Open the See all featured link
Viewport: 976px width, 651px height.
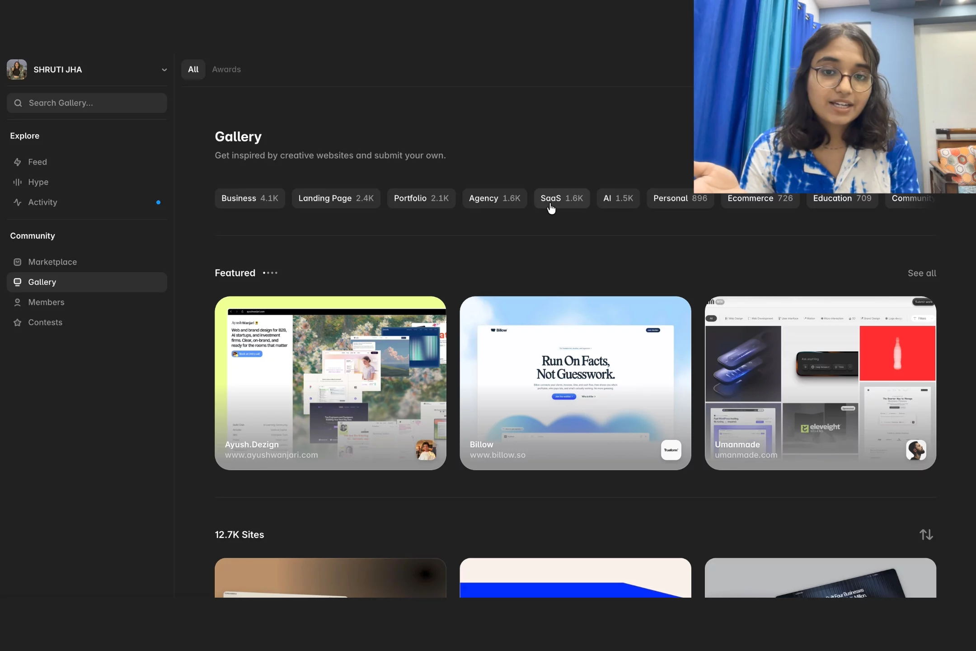point(922,273)
